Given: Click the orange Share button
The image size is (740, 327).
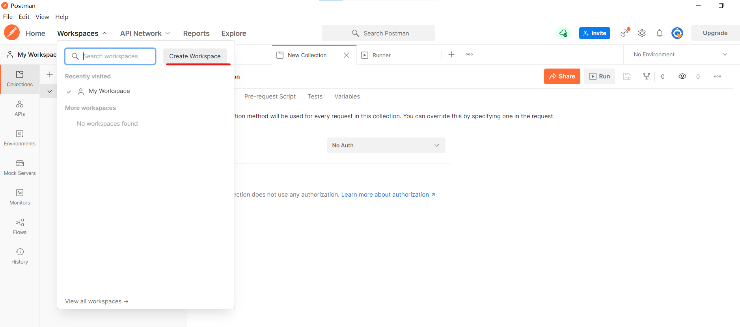Looking at the screenshot, I should pos(562,76).
